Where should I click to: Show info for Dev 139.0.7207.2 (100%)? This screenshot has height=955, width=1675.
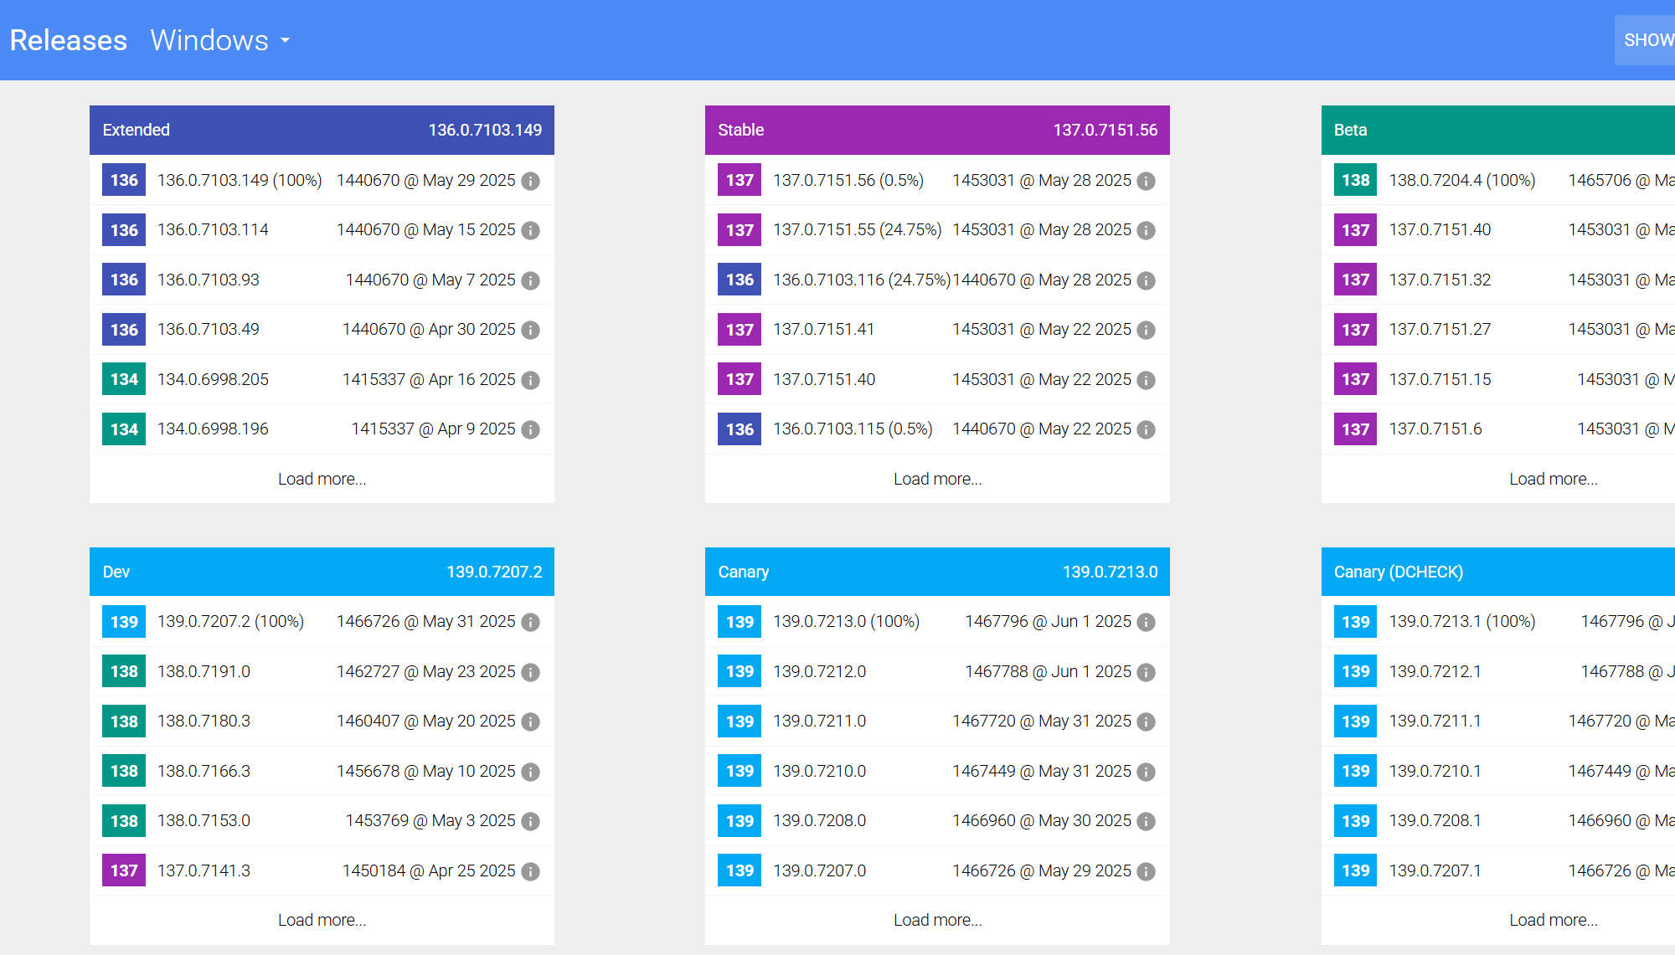(x=530, y=622)
